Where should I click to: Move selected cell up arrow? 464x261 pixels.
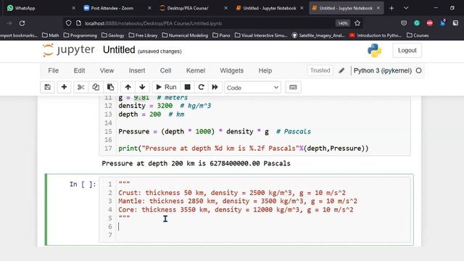pyautogui.click(x=128, y=87)
